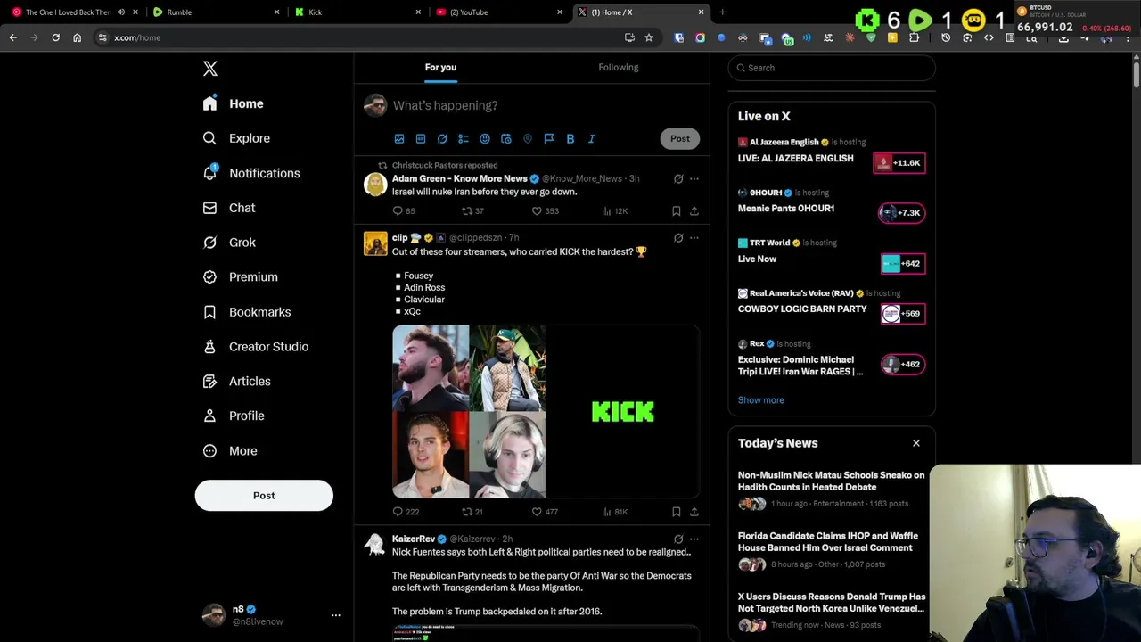Open the more options on KaizerRev's post
The height and width of the screenshot is (642, 1141).
click(x=694, y=539)
